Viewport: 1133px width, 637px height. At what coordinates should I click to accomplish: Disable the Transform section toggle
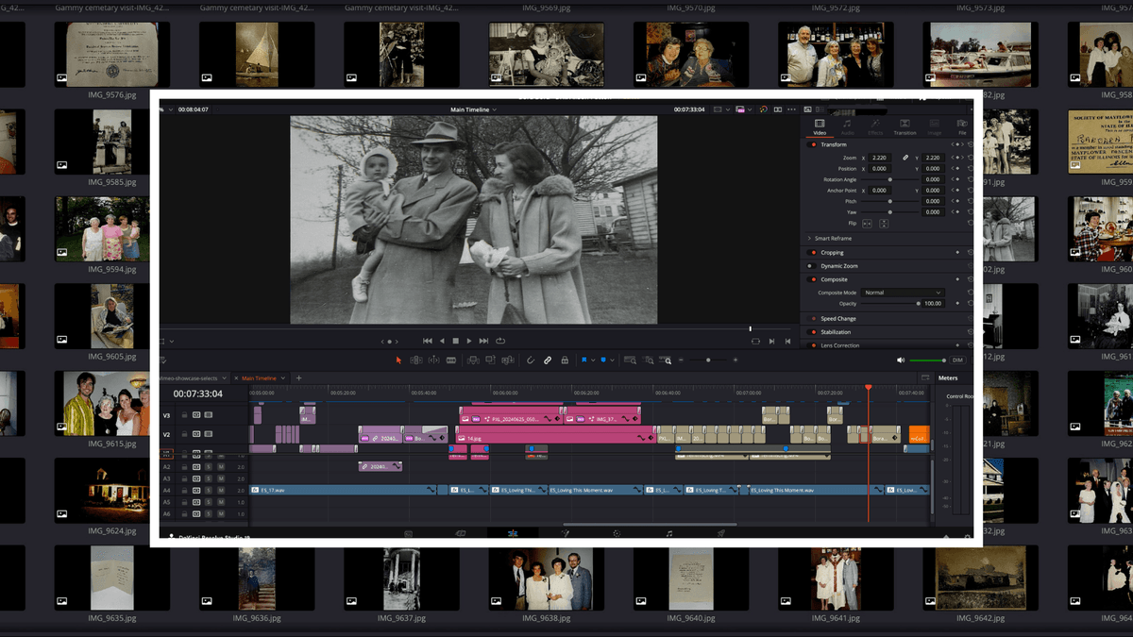pos(812,144)
